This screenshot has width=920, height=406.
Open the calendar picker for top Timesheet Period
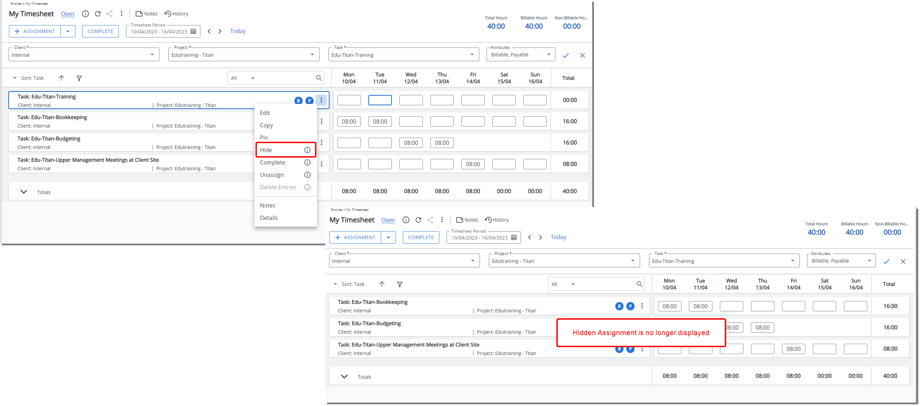(193, 31)
